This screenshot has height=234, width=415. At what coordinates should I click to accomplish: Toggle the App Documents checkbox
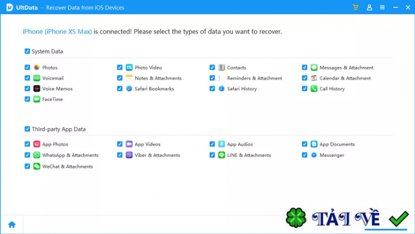point(305,144)
